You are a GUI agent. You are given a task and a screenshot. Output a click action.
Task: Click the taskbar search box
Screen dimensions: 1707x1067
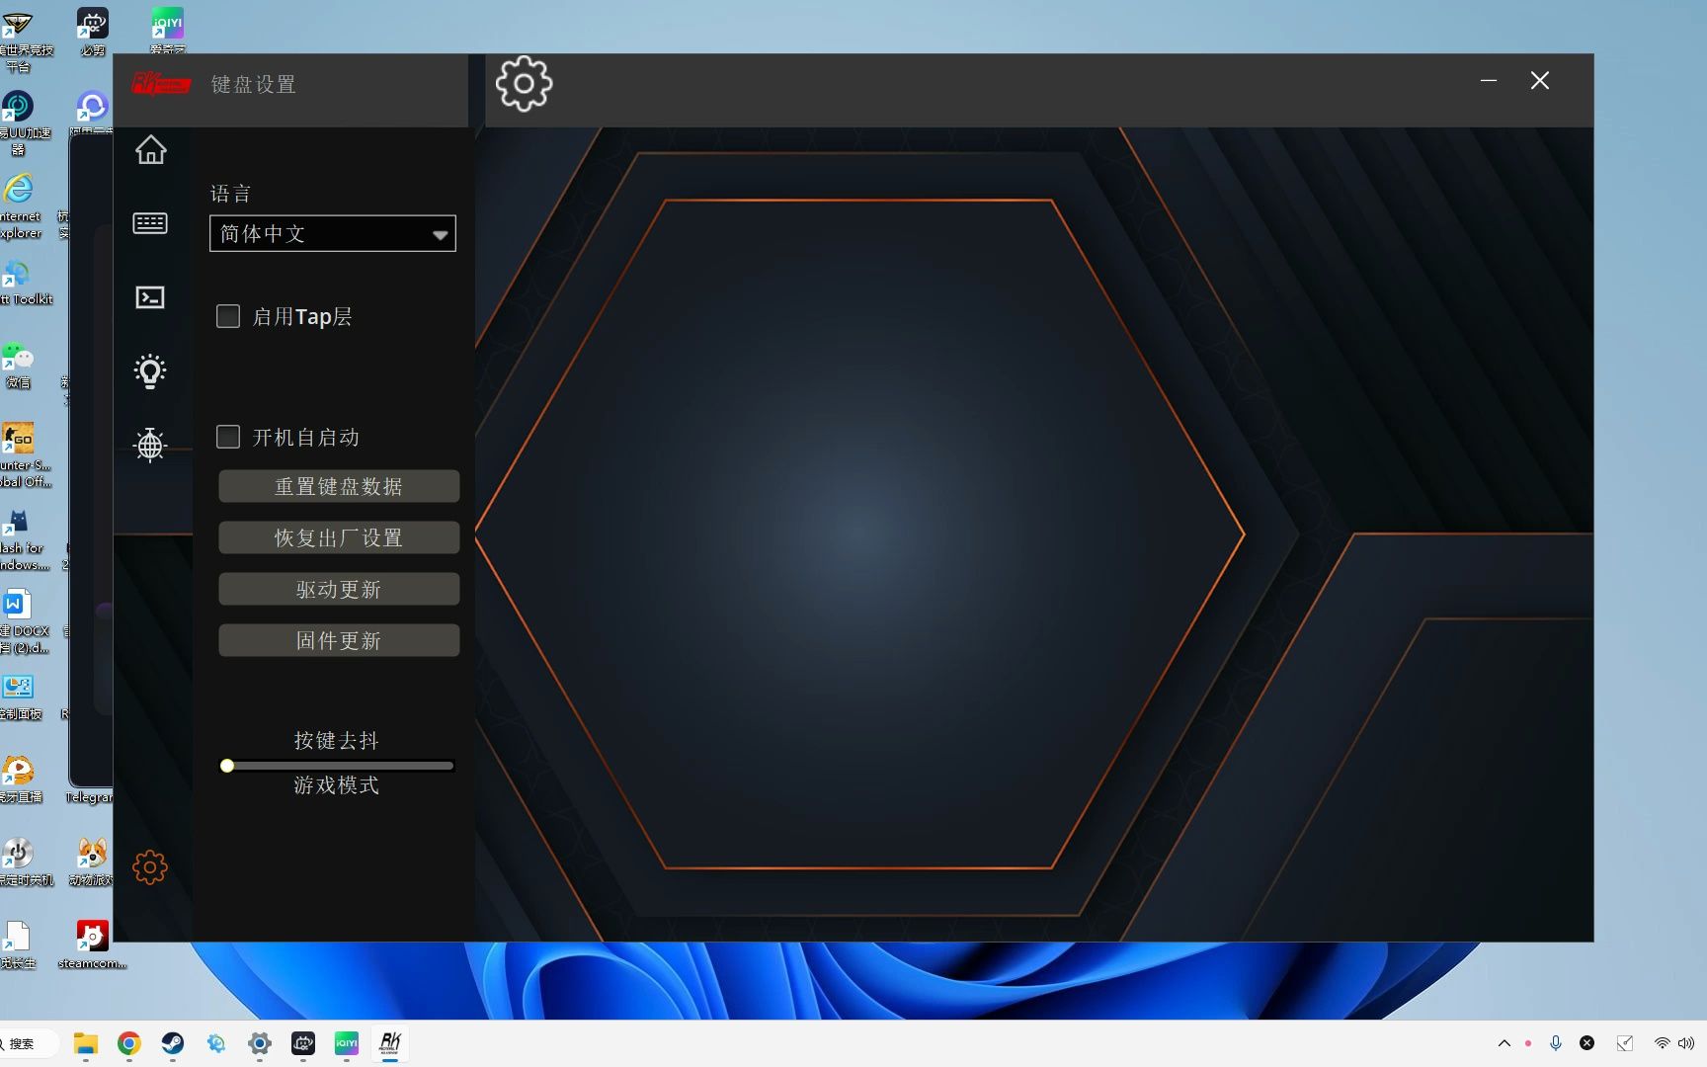click(28, 1043)
